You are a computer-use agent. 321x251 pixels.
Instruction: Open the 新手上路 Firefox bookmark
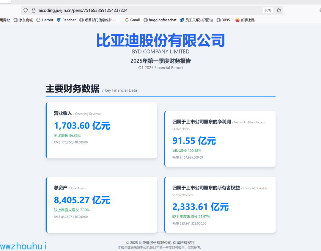pyautogui.click(x=245, y=20)
